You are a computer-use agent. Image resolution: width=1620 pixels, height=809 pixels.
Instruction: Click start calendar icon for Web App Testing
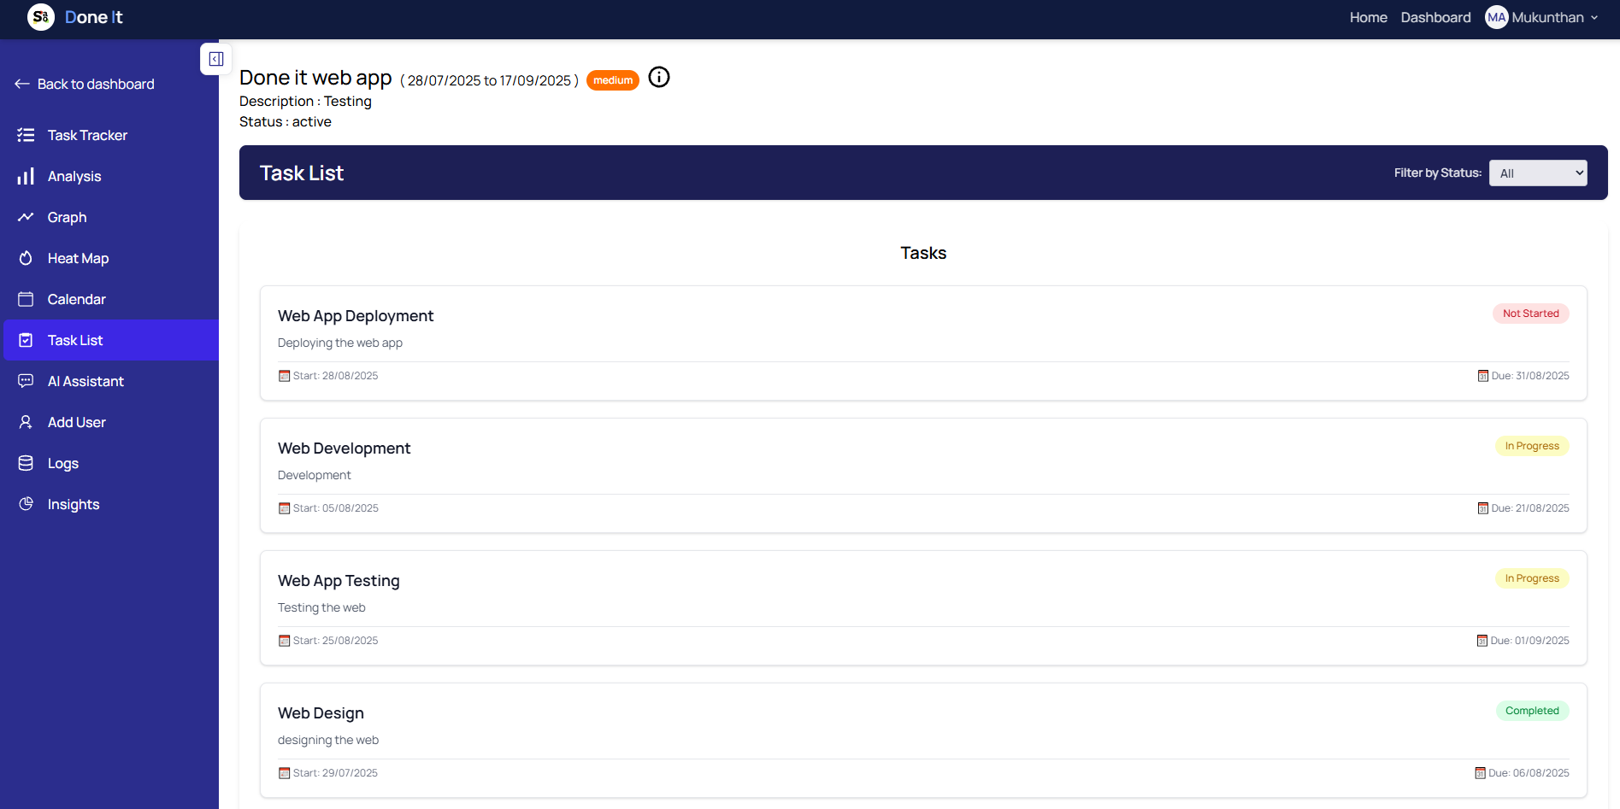pyautogui.click(x=284, y=641)
